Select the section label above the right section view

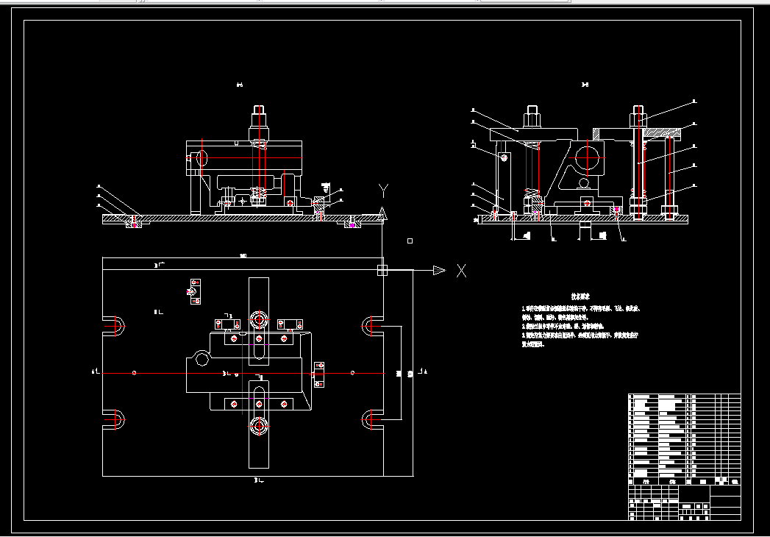(x=585, y=85)
